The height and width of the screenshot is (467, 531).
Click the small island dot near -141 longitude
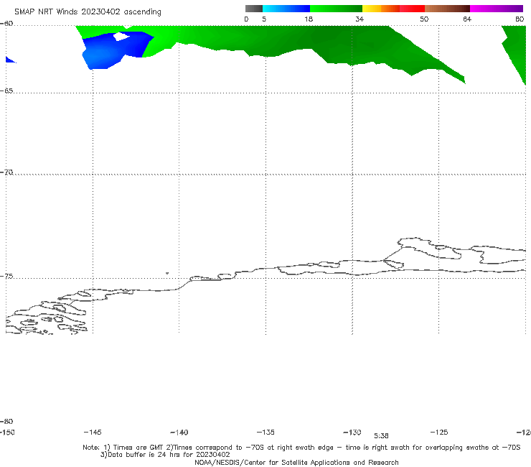click(167, 273)
